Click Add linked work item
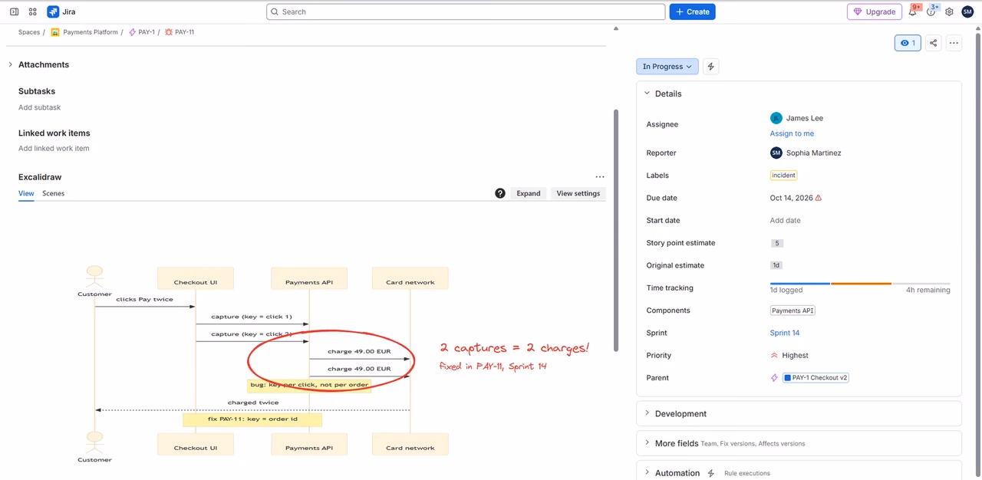The width and height of the screenshot is (982, 480). pyautogui.click(x=54, y=148)
